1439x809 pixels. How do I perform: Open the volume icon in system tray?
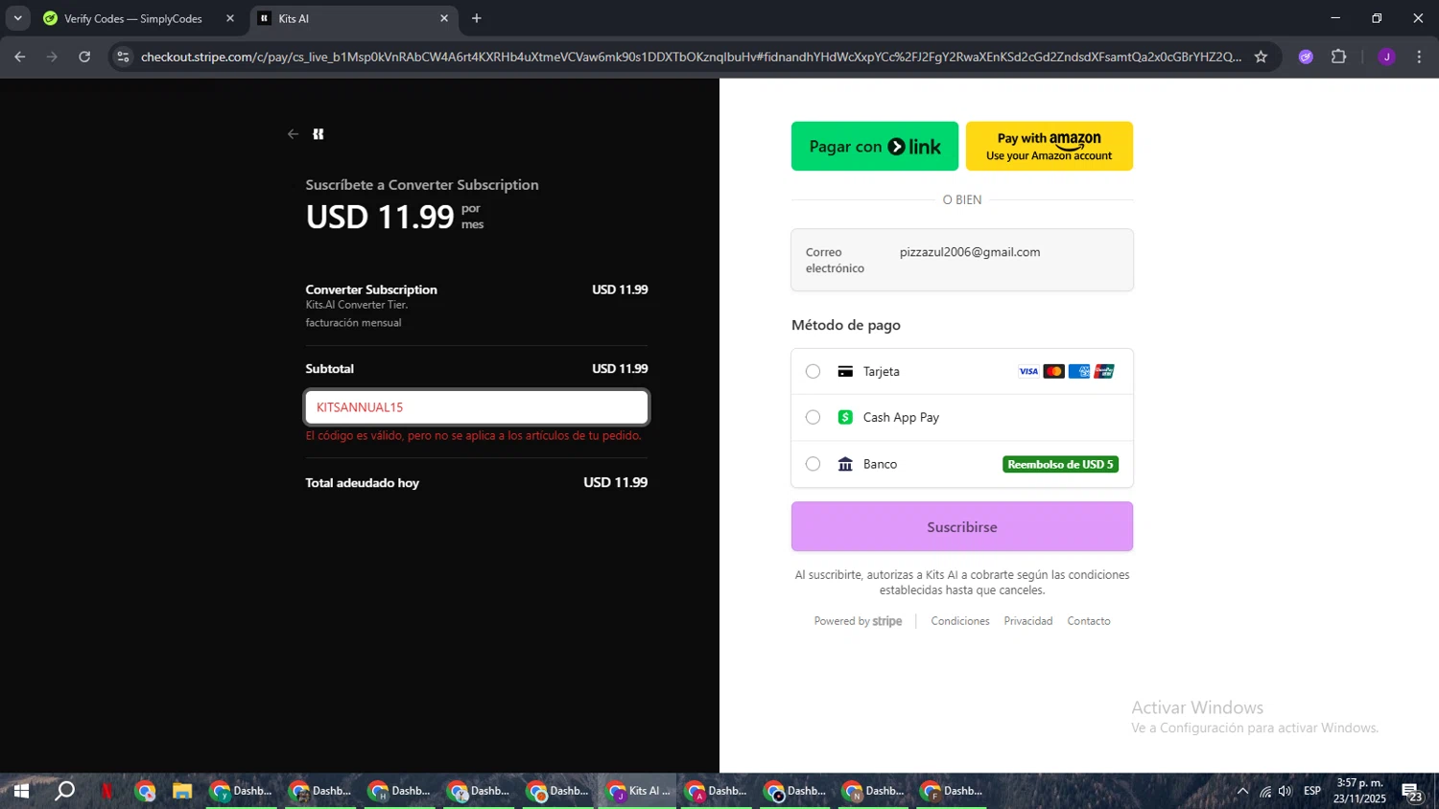(1286, 791)
